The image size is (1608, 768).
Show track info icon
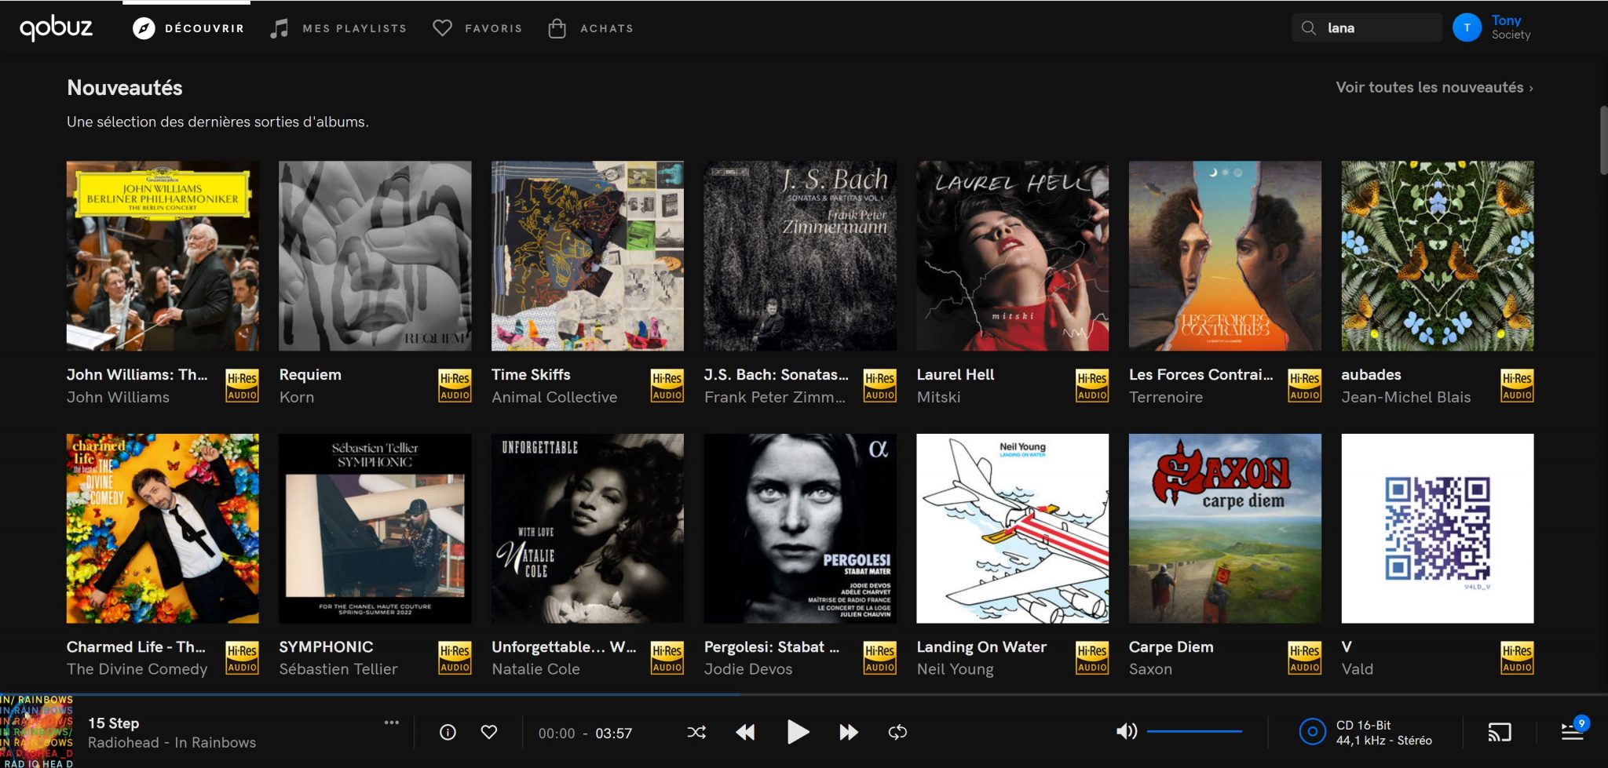(x=448, y=733)
